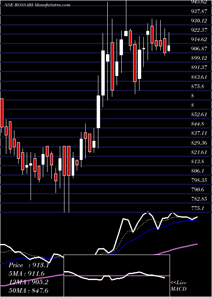Click the 844.8 price level label
212x297 pixels.
198,124
